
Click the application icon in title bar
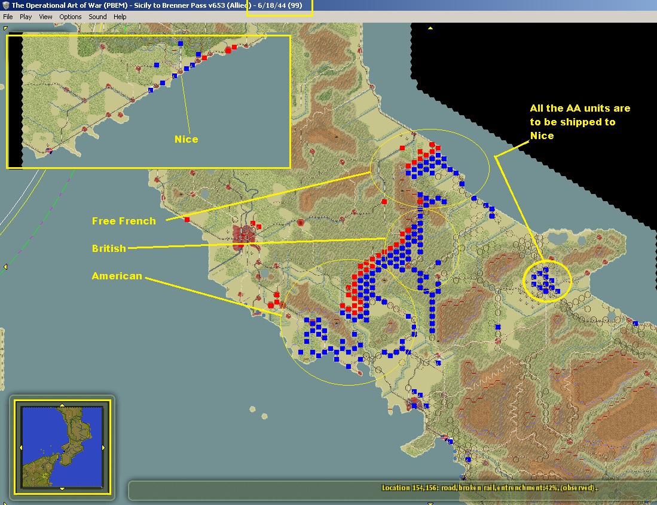pyautogui.click(x=6, y=5)
